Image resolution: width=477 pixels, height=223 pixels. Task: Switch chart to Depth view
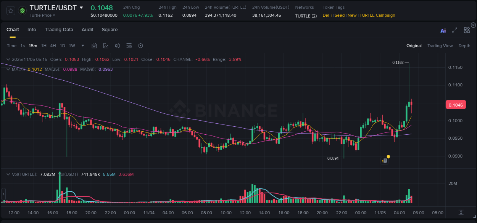pyautogui.click(x=464, y=46)
